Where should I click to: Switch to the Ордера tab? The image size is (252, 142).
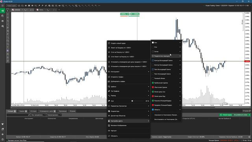(23, 111)
